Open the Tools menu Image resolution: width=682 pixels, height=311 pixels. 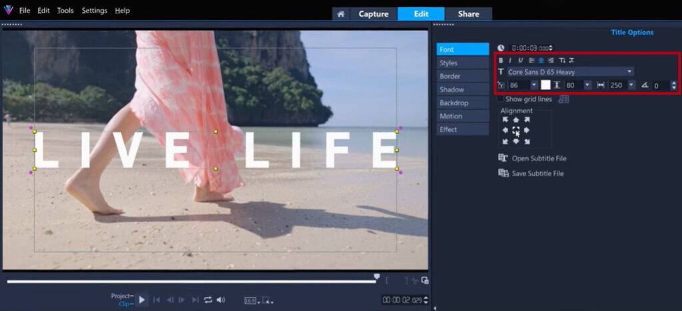(x=65, y=11)
